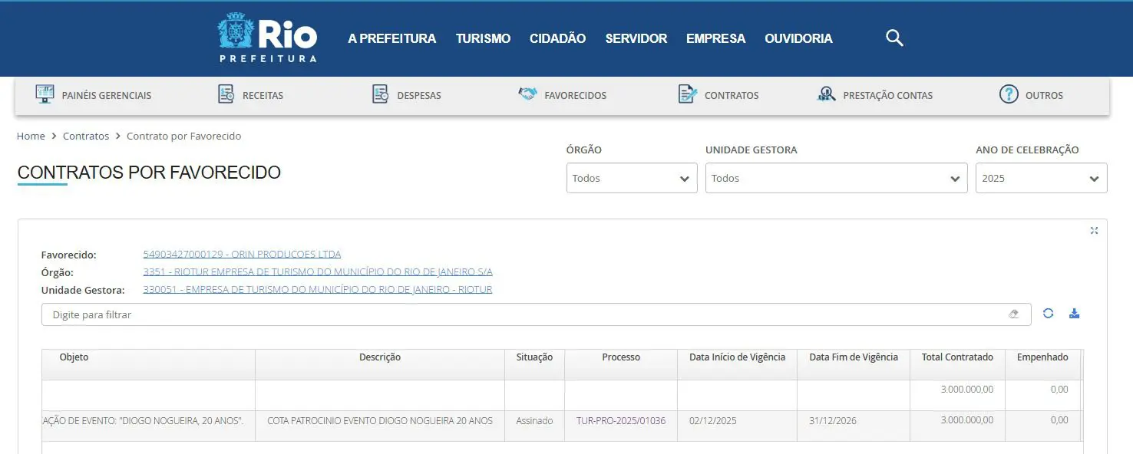
Task: Open Despesas section
Action: click(419, 96)
